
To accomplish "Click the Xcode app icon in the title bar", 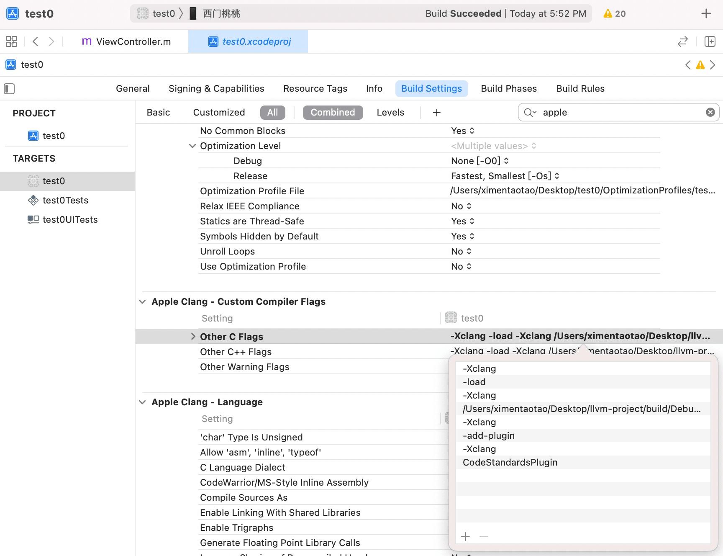I will [x=13, y=13].
